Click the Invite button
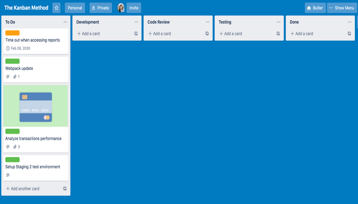This screenshot has width=358, height=204. tap(133, 8)
